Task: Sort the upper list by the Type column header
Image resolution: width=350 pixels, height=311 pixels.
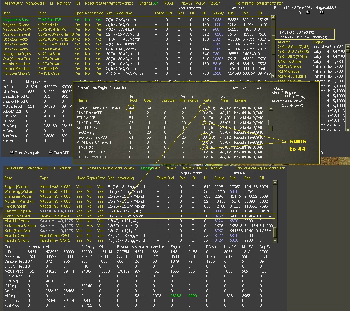Action: (x=42, y=13)
